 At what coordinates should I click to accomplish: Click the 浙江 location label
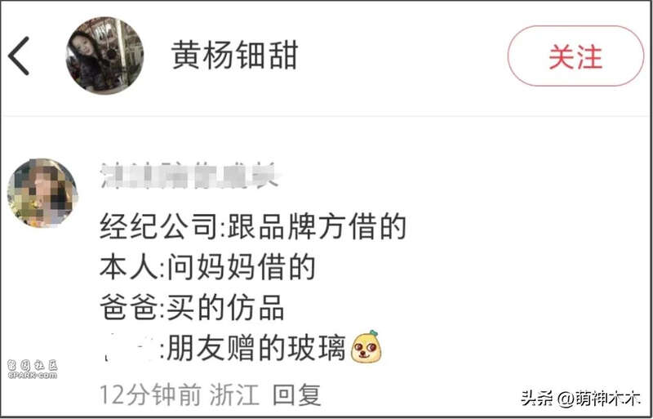(x=234, y=394)
